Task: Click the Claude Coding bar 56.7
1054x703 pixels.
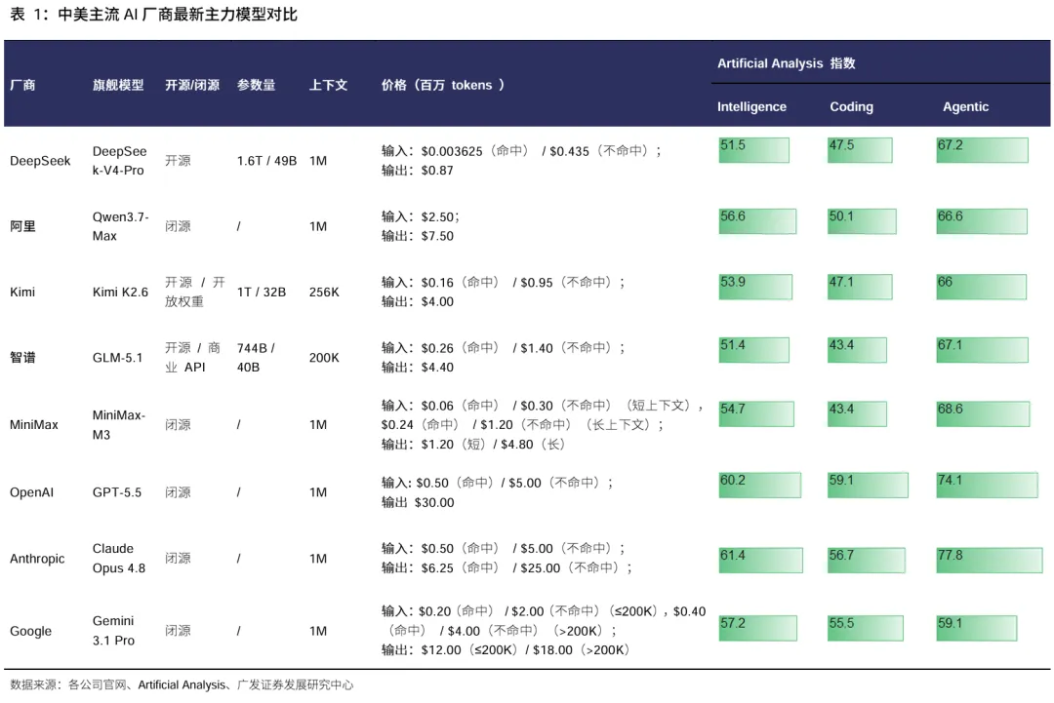Action: [867, 560]
